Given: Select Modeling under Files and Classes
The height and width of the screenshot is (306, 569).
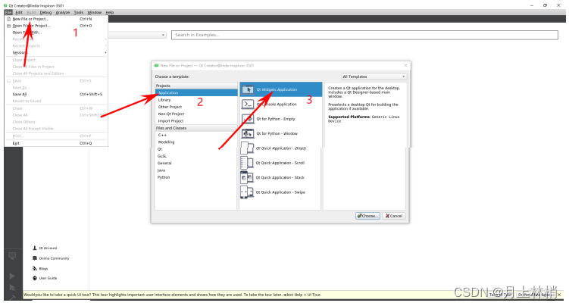Looking at the screenshot, I should (196, 142).
